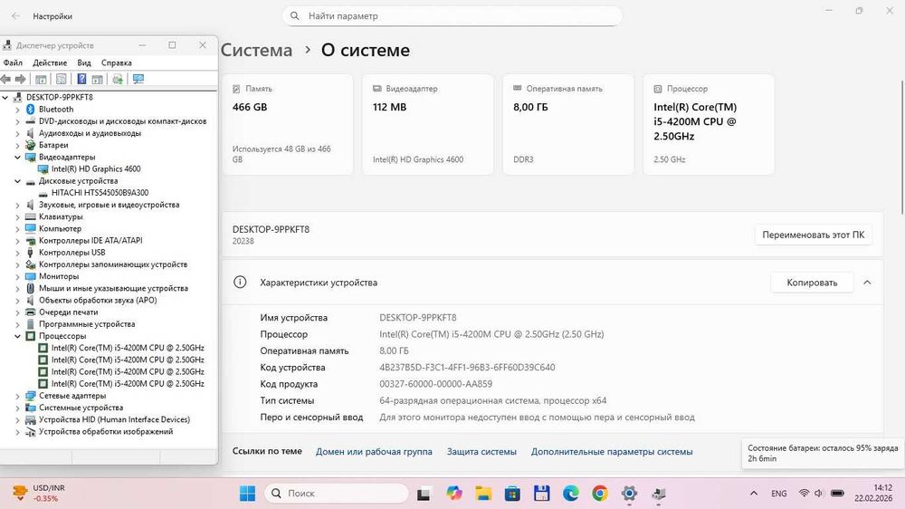Collapse Характеристики устройства section chevron

(867, 283)
